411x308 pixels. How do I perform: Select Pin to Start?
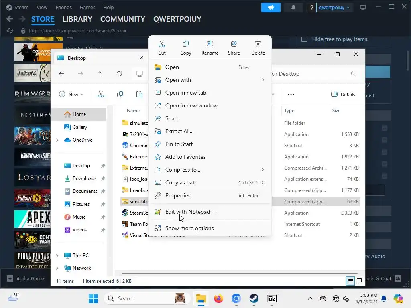pyautogui.click(x=210, y=144)
